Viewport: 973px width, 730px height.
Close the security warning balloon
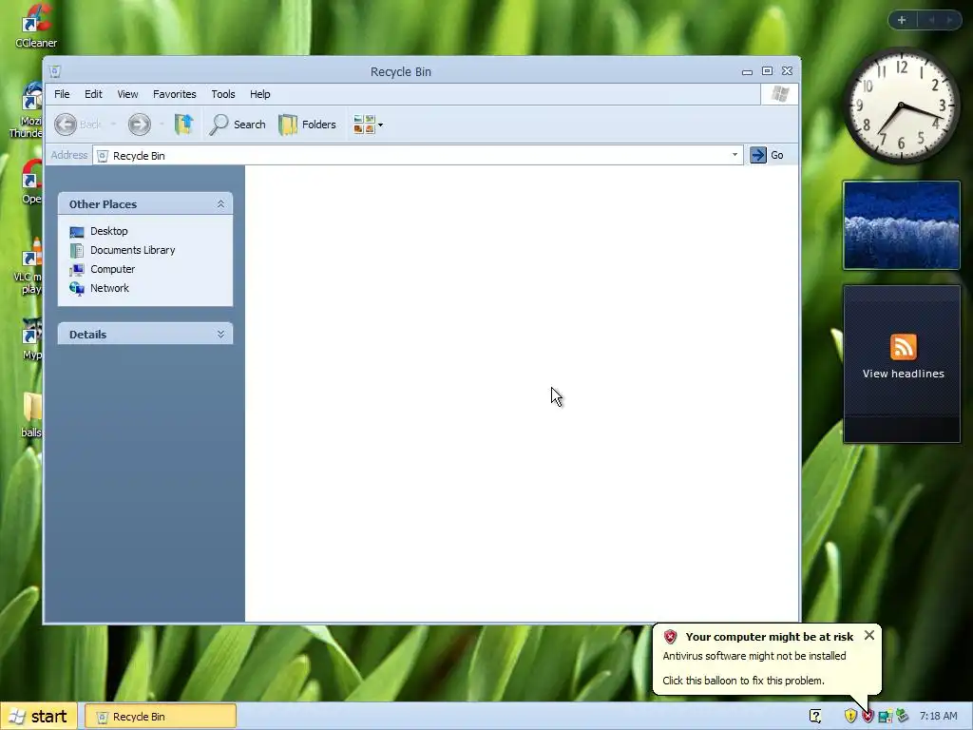(869, 635)
